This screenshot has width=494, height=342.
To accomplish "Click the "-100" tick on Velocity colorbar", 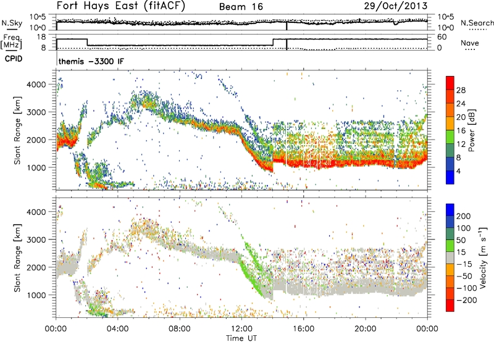I will (467, 288).
